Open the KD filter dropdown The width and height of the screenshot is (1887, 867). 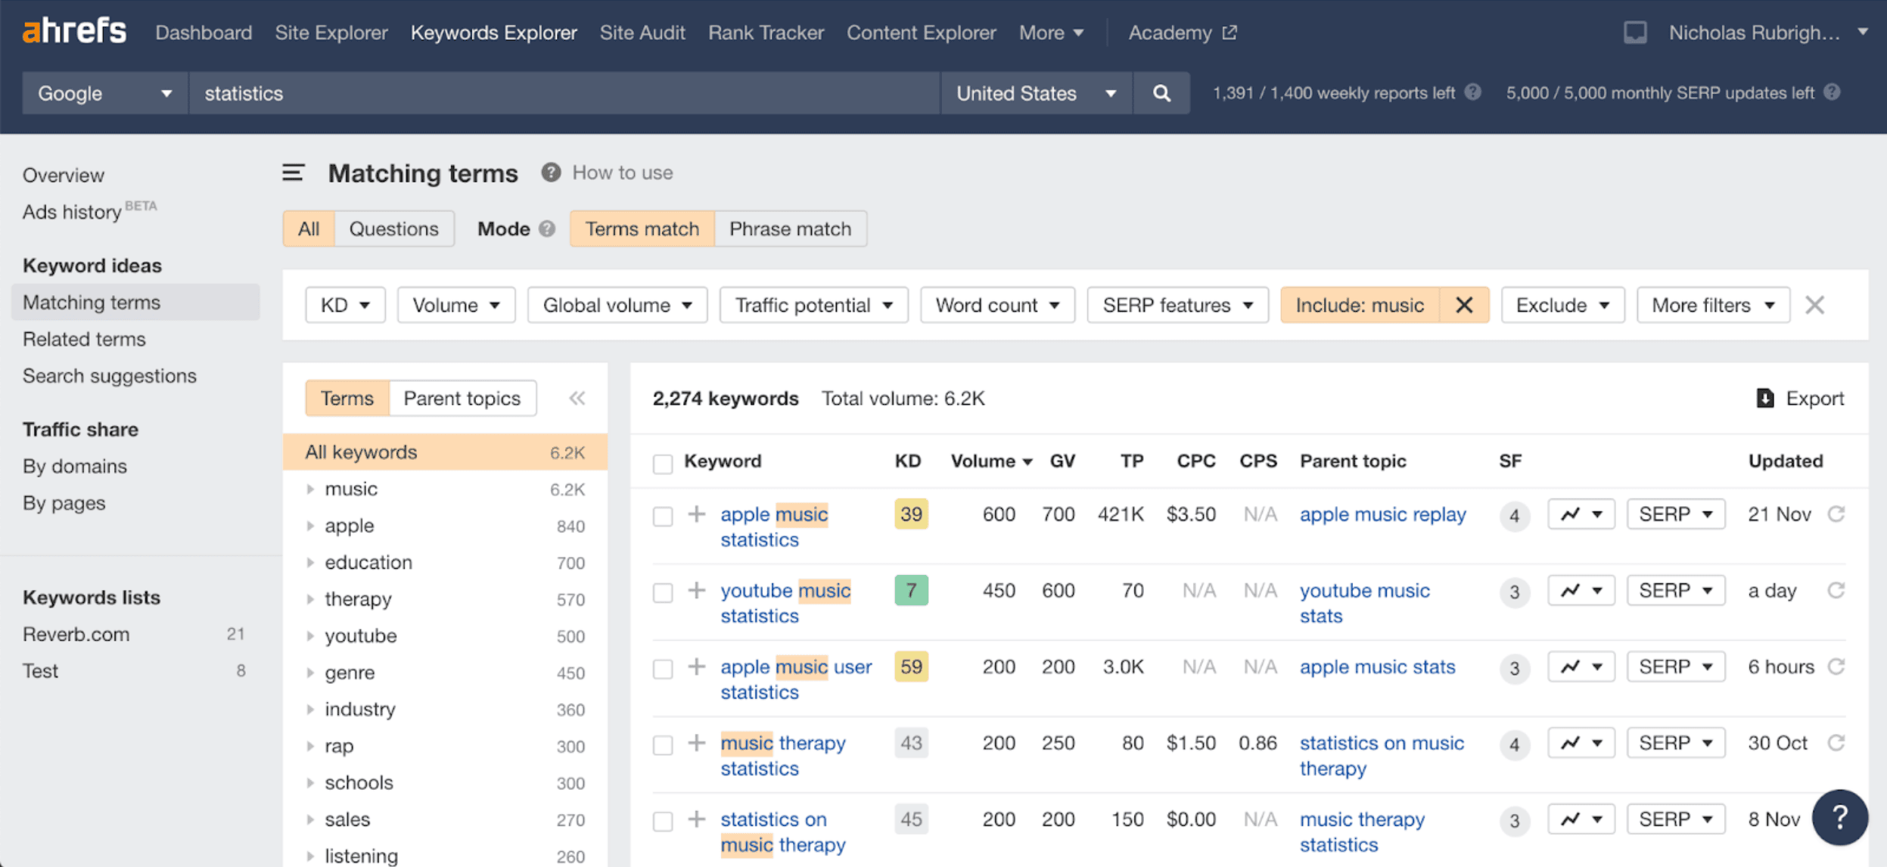click(345, 305)
